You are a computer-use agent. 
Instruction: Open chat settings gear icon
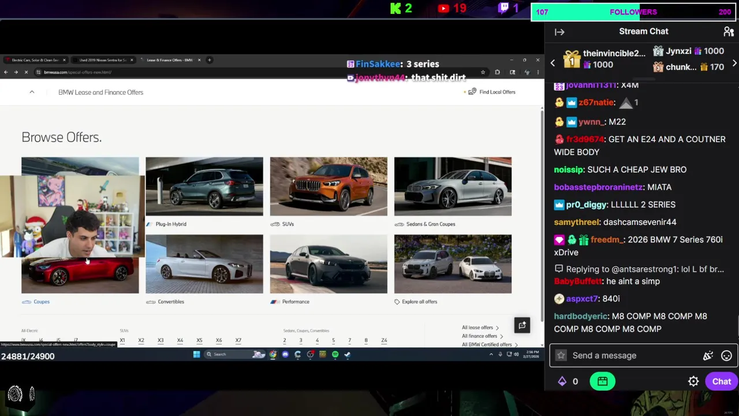pyautogui.click(x=693, y=381)
